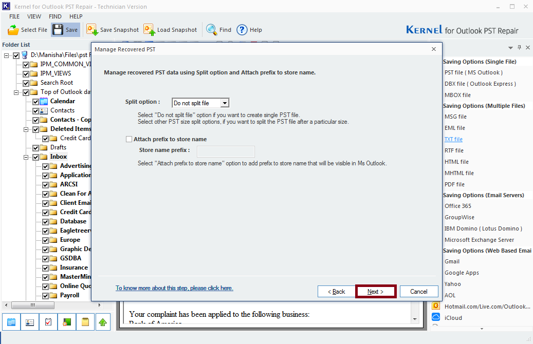Click the Find magnifier icon

pos(212,30)
